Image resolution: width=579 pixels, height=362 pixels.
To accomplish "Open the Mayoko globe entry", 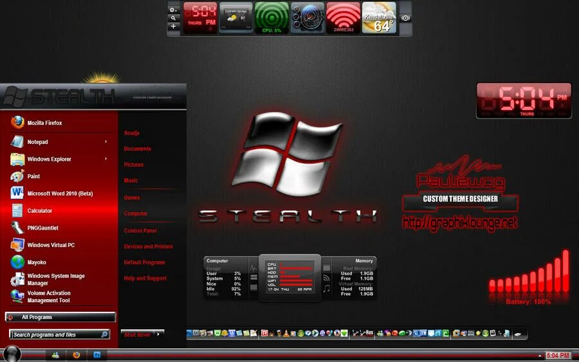I will pos(37,262).
